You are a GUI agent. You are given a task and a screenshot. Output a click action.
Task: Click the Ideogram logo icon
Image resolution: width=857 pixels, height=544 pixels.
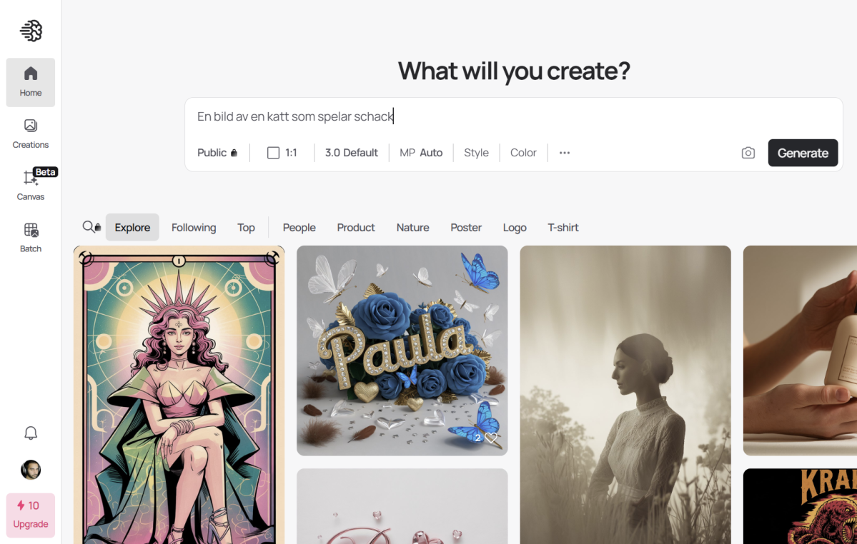[31, 31]
